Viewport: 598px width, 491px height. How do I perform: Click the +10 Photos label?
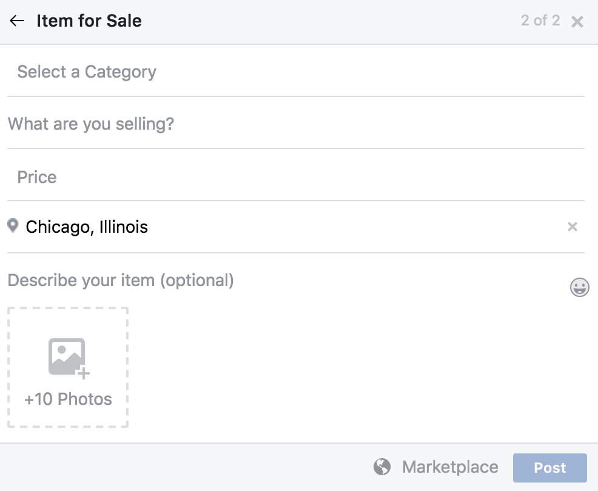68,399
